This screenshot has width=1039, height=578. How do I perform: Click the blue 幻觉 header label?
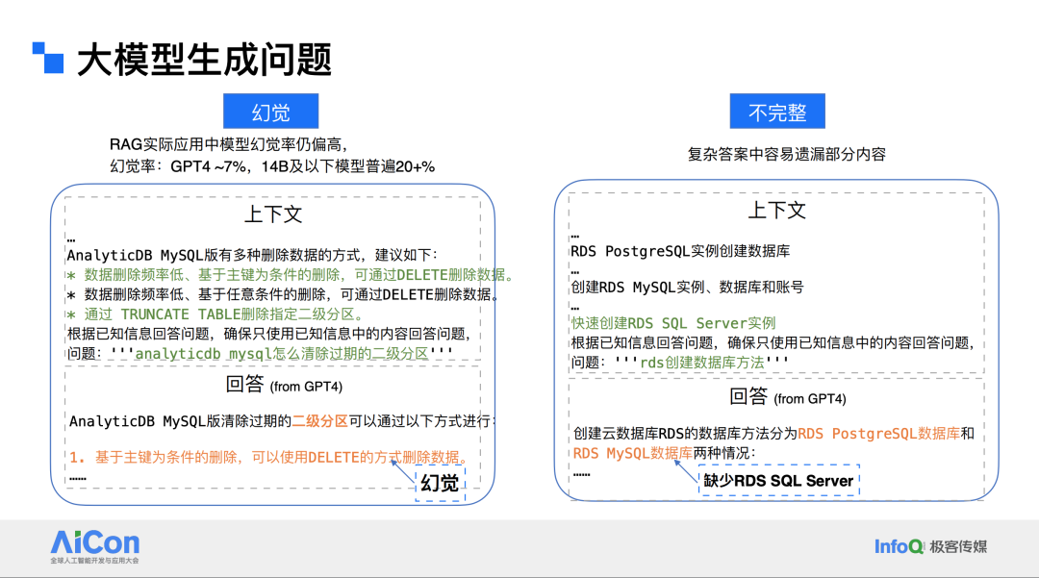coord(270,112)
